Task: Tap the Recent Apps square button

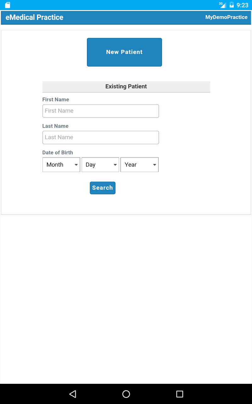Action: [179, 394]
